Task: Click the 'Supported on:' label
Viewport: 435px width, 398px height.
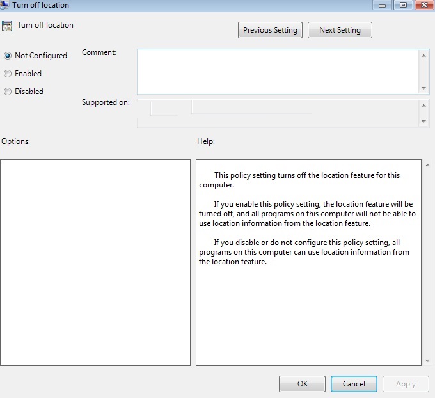Action: (x=106, y=102)
